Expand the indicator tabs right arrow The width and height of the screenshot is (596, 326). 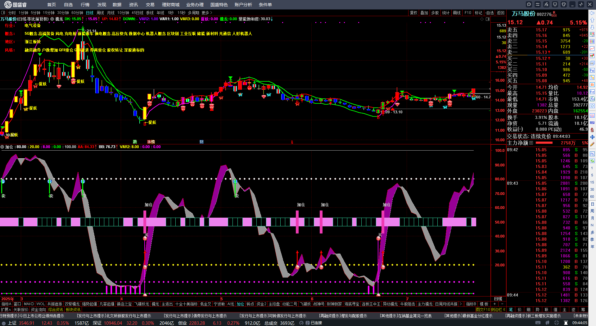tap(461, 304)
